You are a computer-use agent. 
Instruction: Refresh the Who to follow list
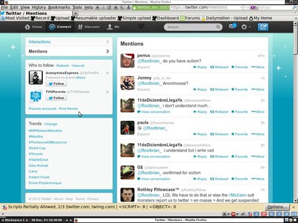point(63,66)
